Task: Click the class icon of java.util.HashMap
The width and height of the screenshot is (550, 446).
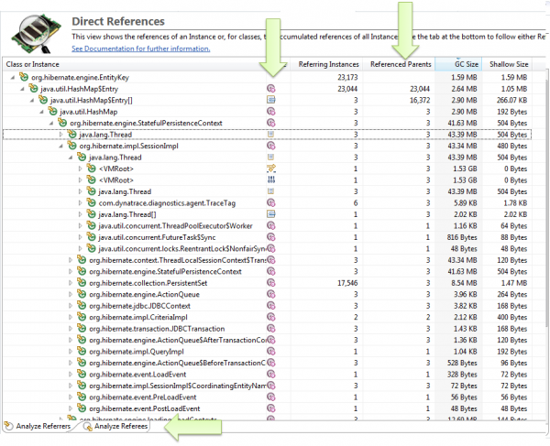Action: (52, 111)
